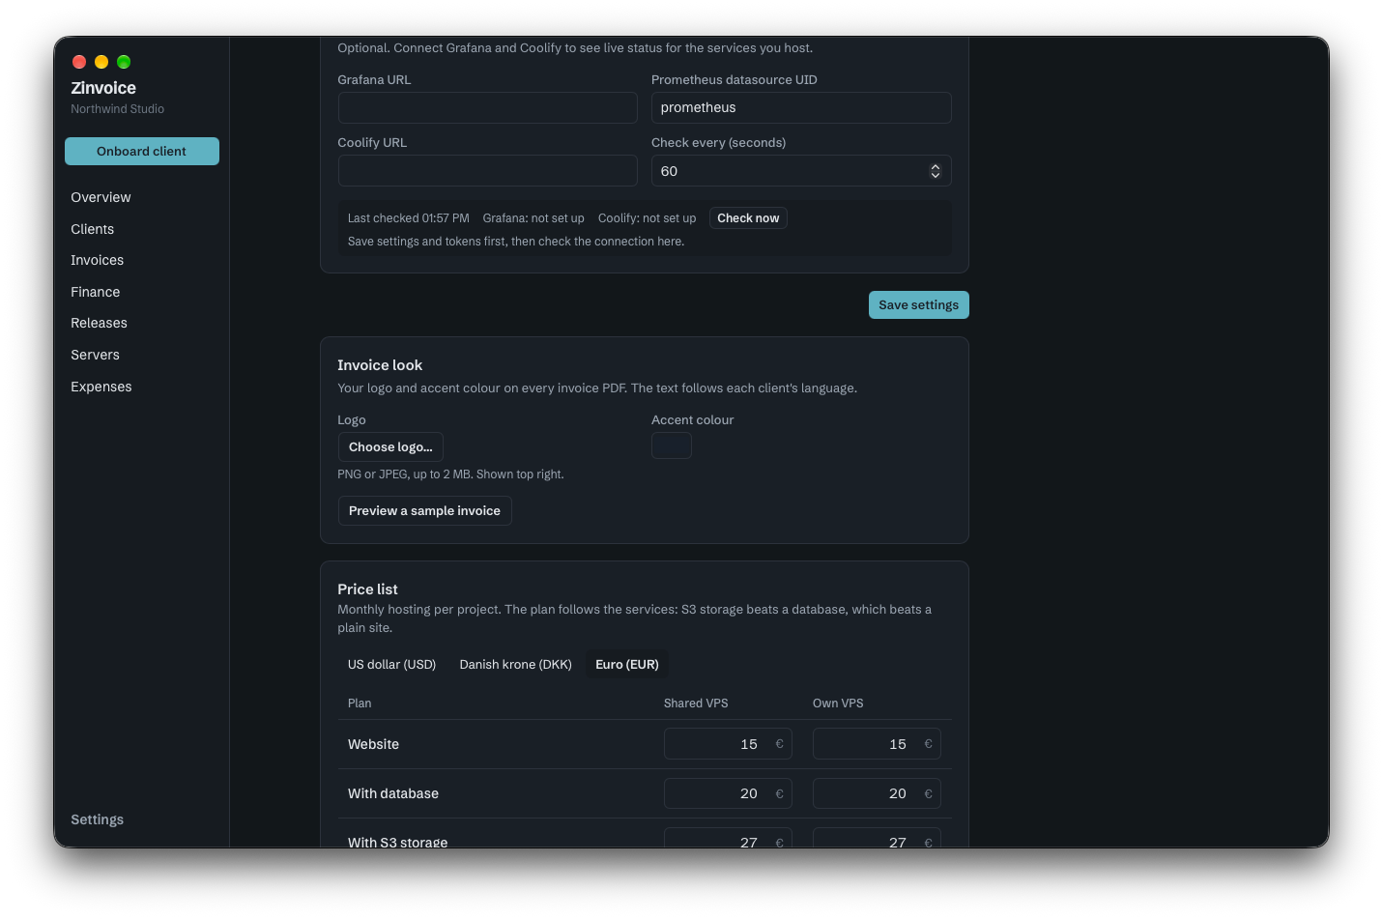The width and height of the screenshot is (1383, 919).
Task: Click the 'Website' plan row label
Action: (x=373, y=744)
